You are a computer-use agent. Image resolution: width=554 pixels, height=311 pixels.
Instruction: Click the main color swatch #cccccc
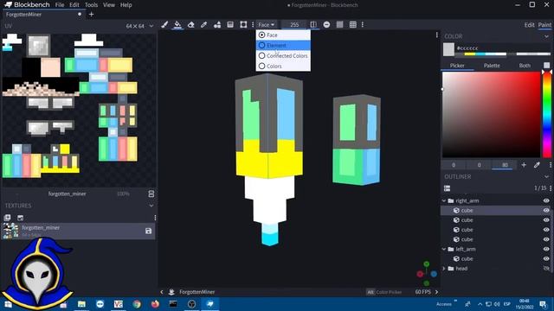[x=448, y=49]
